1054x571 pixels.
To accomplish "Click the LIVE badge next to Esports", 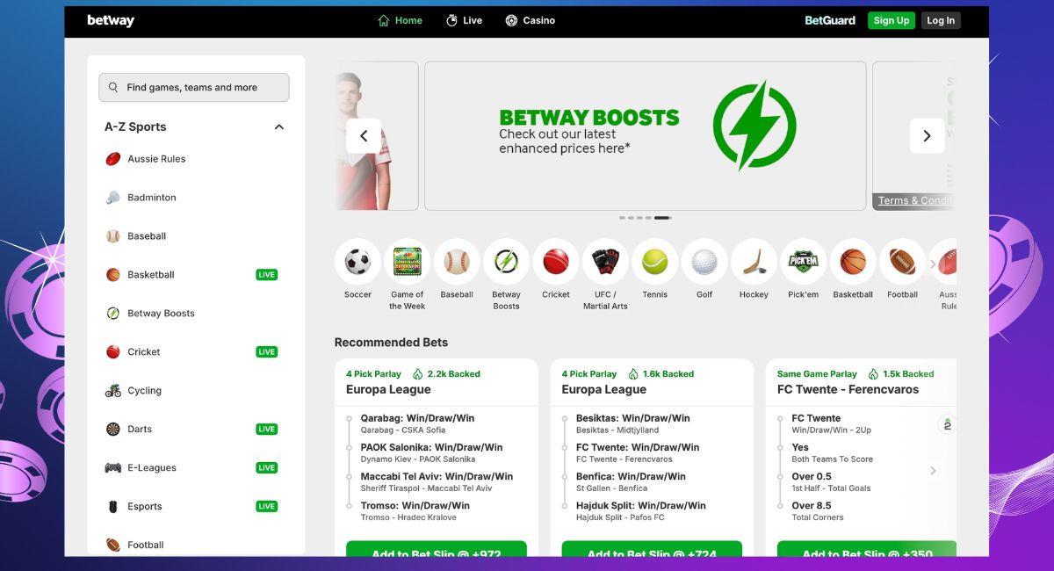I will pyautogui.click(x=267, y=507).
